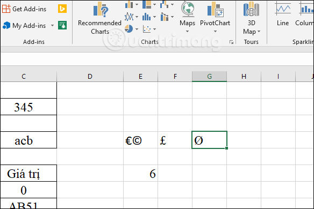314x209 pixels.
Task: Select the cell with £ symbol
Action: tap(175, 140)
